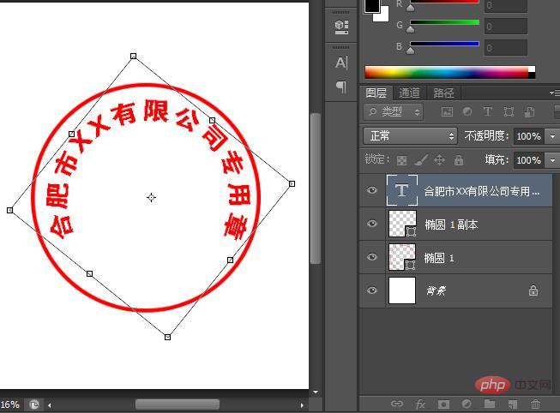Open the 正常 blend mode dropdown

click(410, 136)
